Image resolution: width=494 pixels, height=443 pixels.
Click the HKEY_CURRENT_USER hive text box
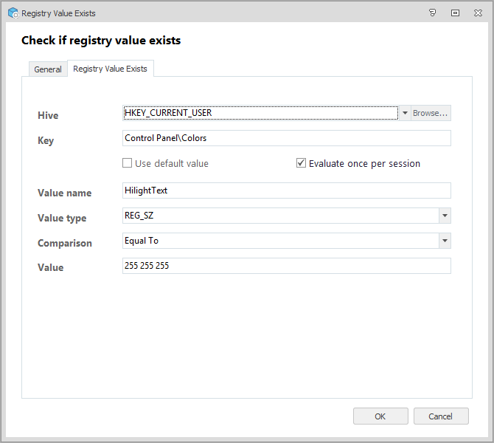[x=260, y=113]
